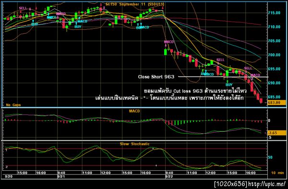Screen dimensions: 288x189
Task: Click the chart title SET50 September 11 (S50U11)
Action: point(135,4)
